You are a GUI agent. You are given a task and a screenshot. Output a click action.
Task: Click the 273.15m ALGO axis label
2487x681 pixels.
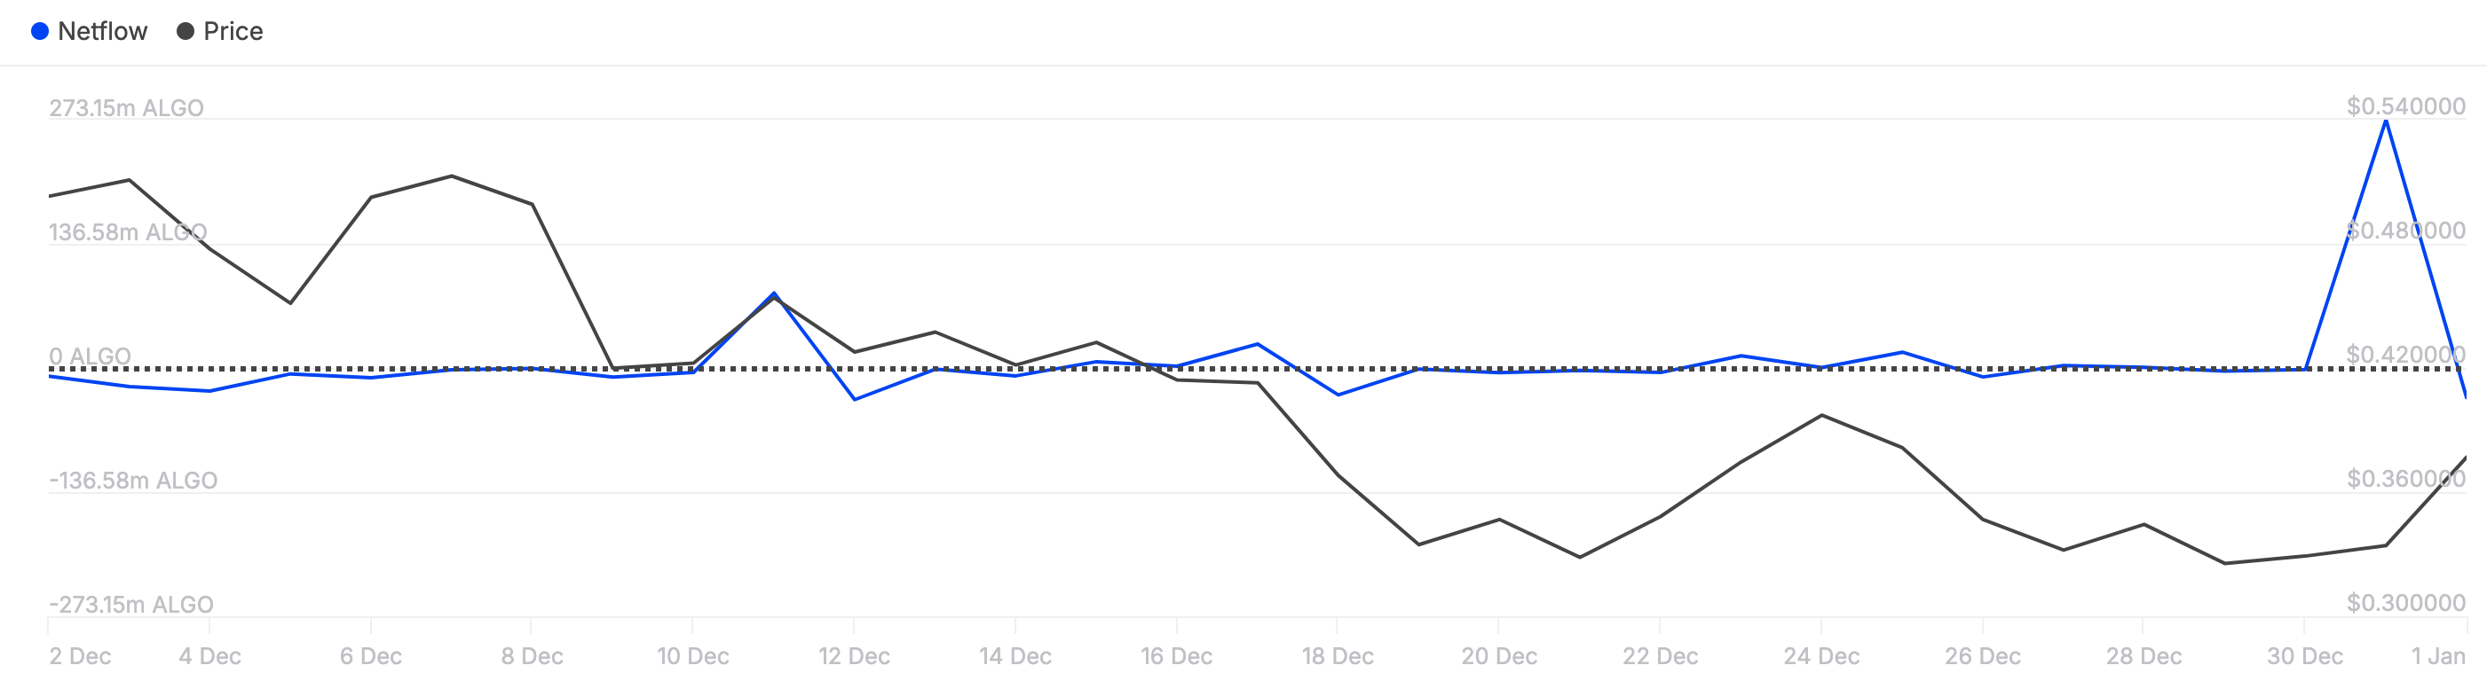click(x=126, y=107)
